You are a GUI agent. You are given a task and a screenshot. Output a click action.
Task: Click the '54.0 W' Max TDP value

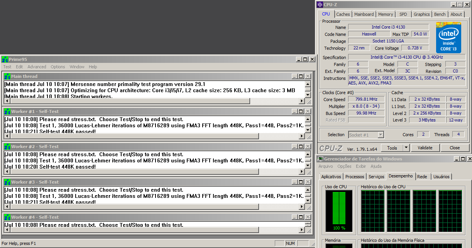point(420,34)
